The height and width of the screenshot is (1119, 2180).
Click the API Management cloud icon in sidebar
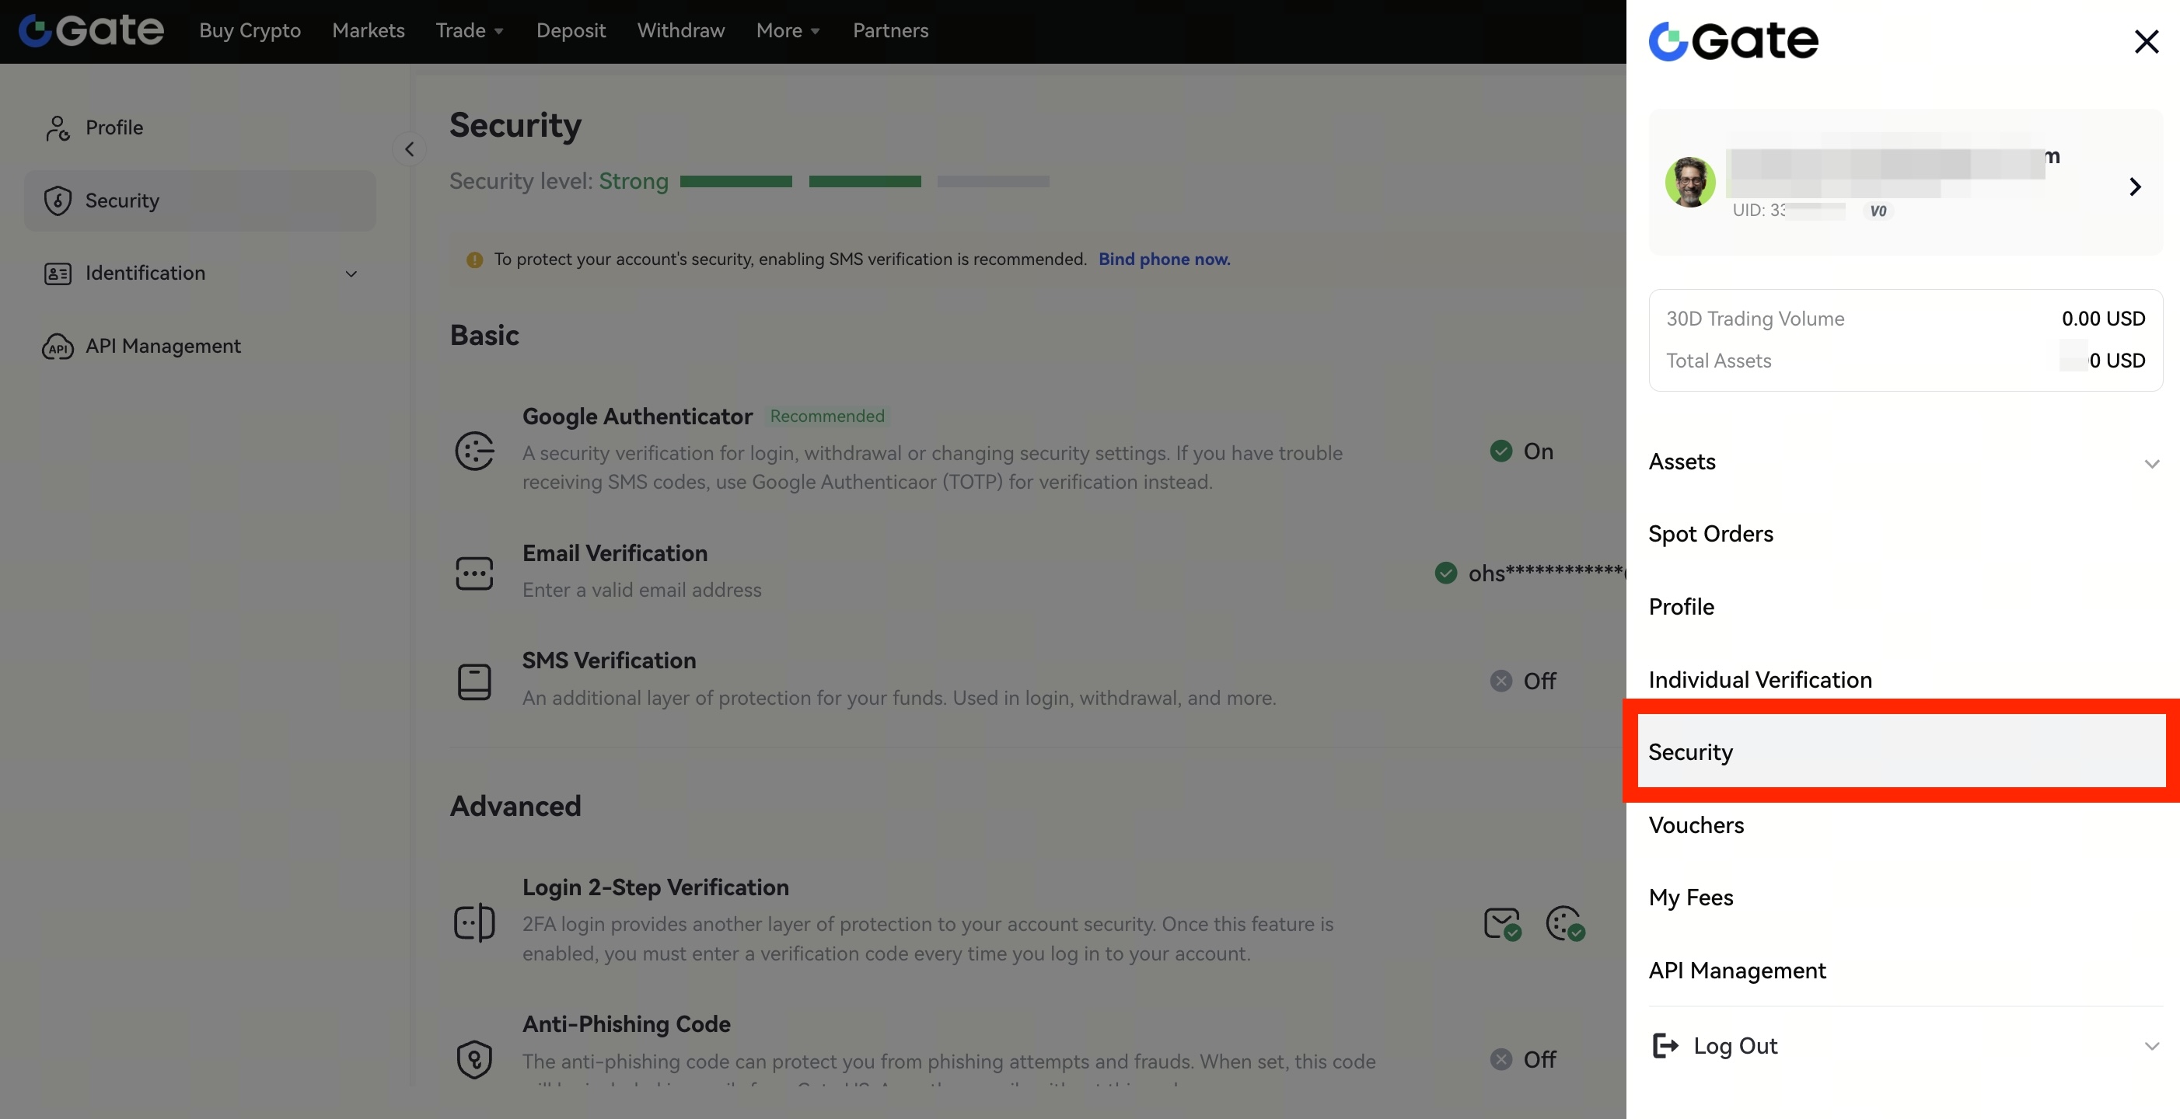(x=58, y=347)
